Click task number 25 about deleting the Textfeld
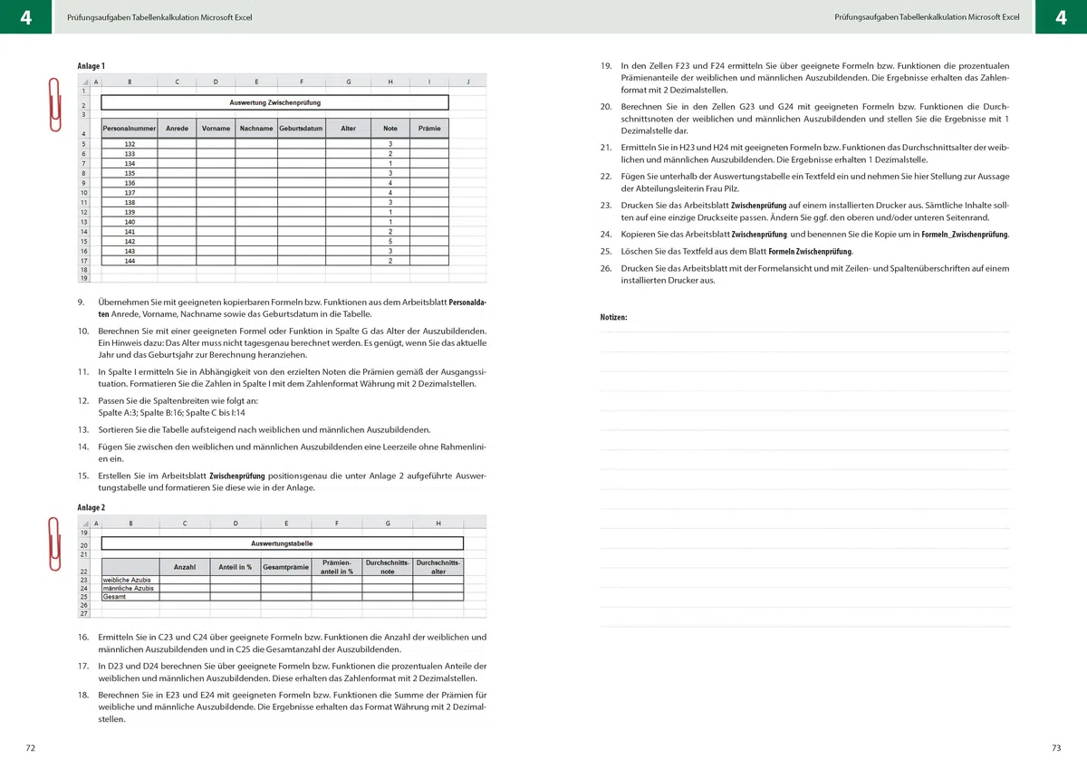Viewport: 1087px width, 769px height. [606, 251]
